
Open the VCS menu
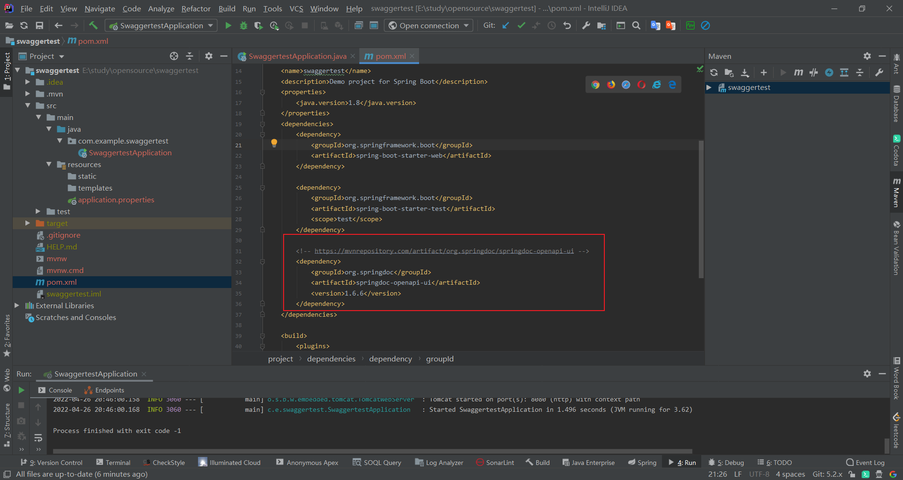(296, 8)
